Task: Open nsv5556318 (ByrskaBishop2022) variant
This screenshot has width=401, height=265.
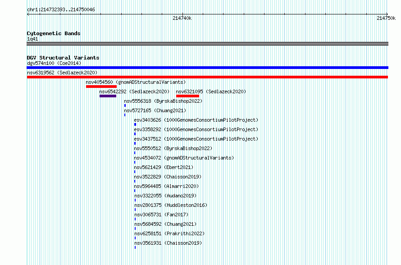Action: pyautogui.click(x=163, y=101)
